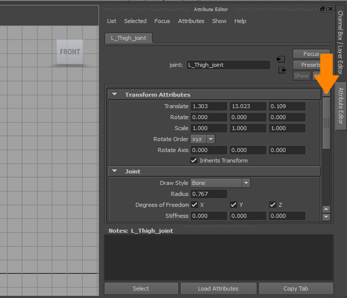
Task: Click Stiffness Y value field
Action: [x=248, y=216]
